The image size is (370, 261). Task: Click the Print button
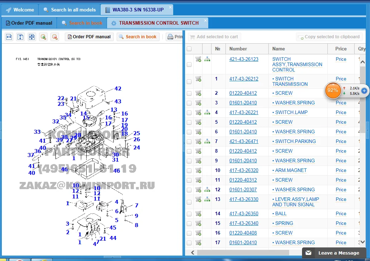tap(175, 37)
